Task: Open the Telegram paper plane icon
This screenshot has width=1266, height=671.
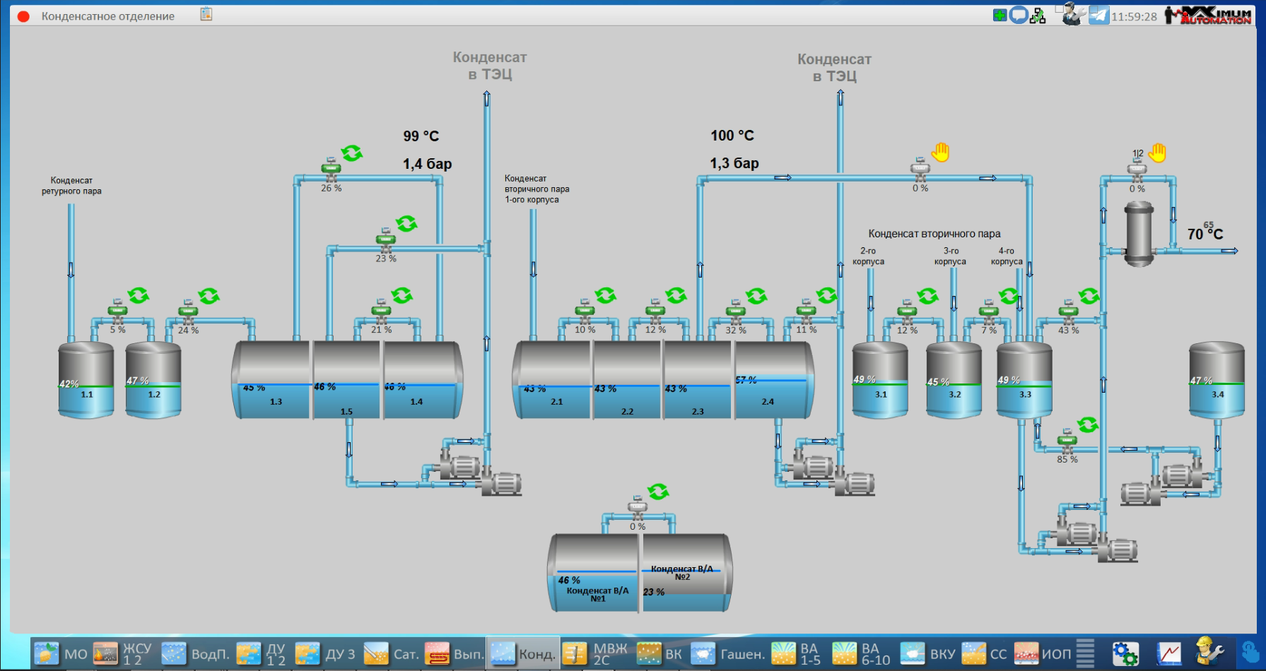Action: pos(1098,15)
